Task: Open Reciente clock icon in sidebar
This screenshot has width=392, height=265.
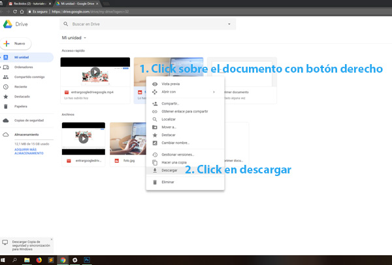Action: point(6,86)
